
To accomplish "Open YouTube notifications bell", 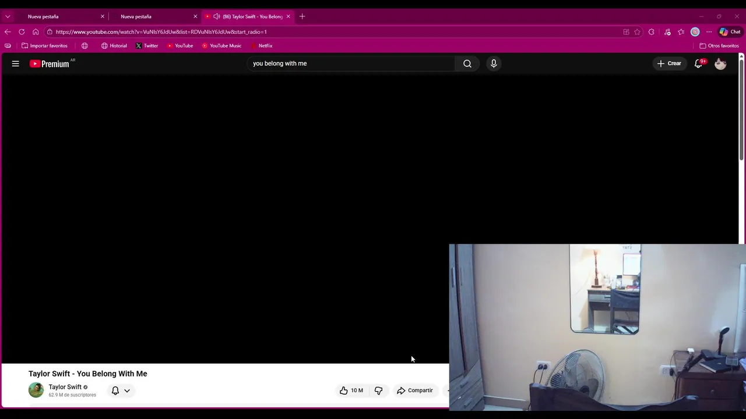I will tap(698, 63).
